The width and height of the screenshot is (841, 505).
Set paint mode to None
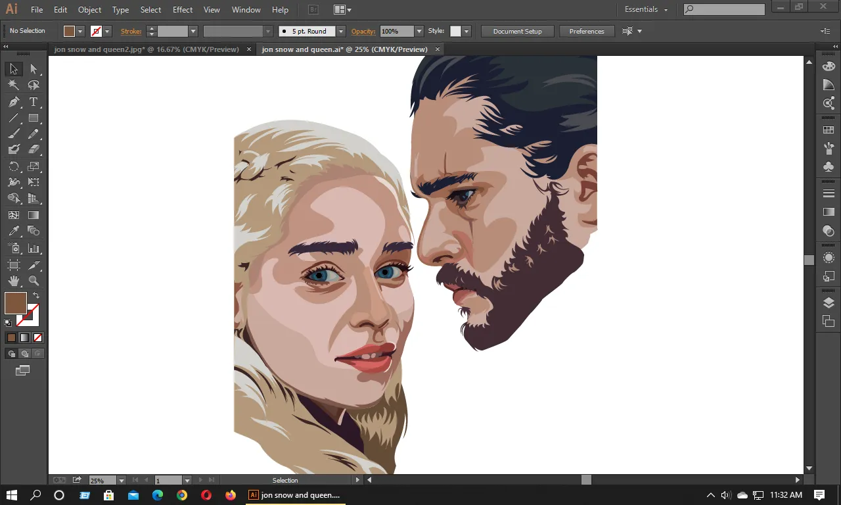[37, 338]
